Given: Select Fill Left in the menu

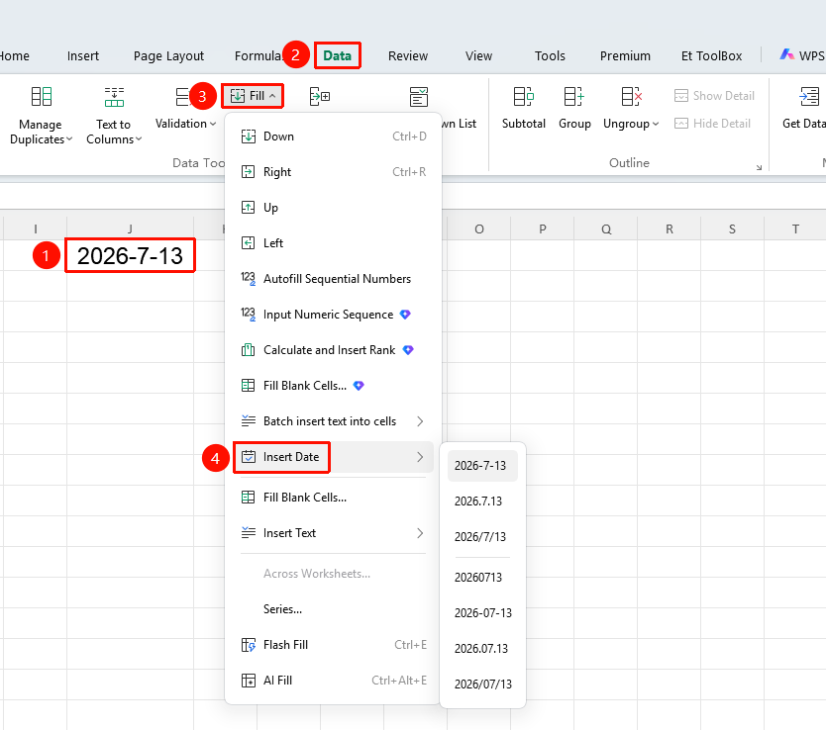Looking at the screenshot, I should pyautogui.click(x=333, y=243).
